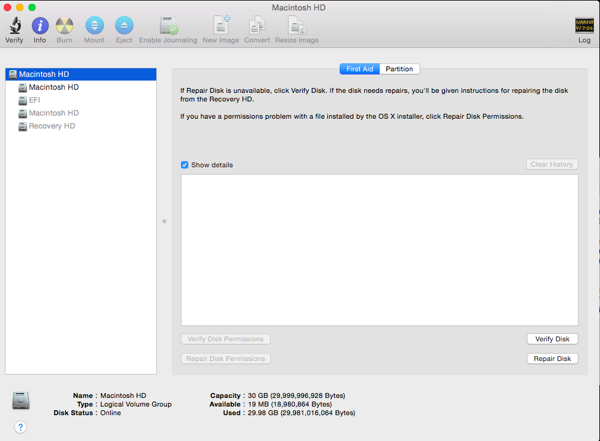Click the sidebar divider resize handle
The width and height of the screenshot is (600, 441).
tap(164, 221)
